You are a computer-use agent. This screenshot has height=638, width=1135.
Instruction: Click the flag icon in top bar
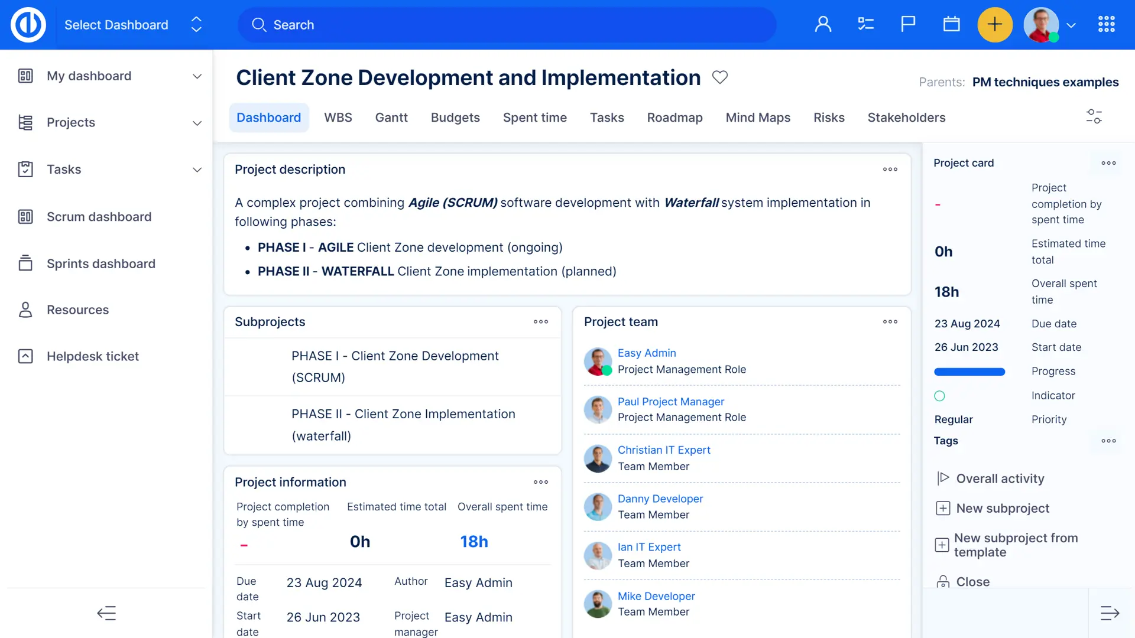click(x=909, y=24)
